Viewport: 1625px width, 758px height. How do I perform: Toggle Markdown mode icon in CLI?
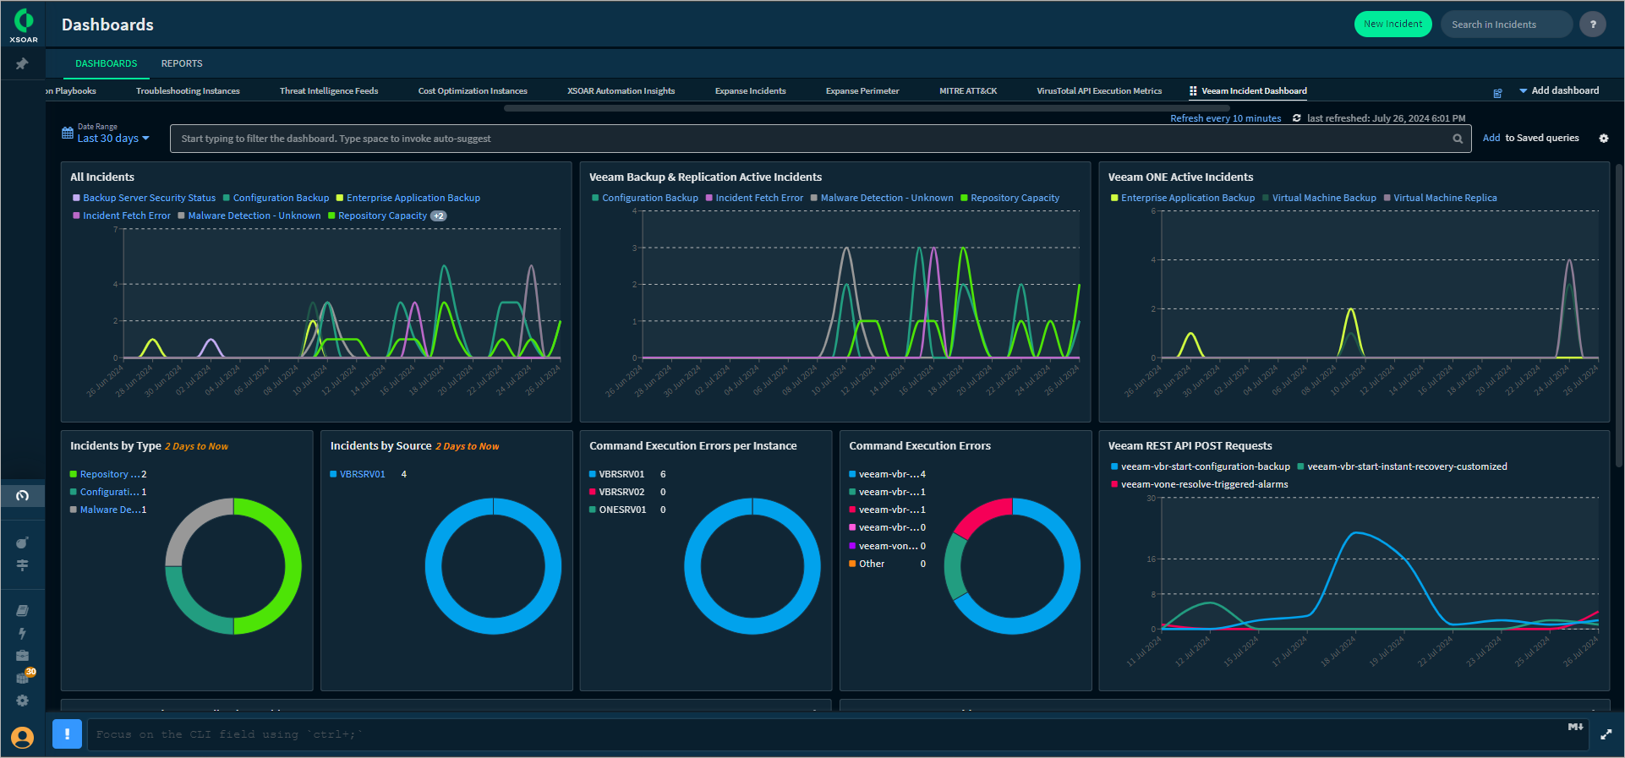tap(1575, 727)
